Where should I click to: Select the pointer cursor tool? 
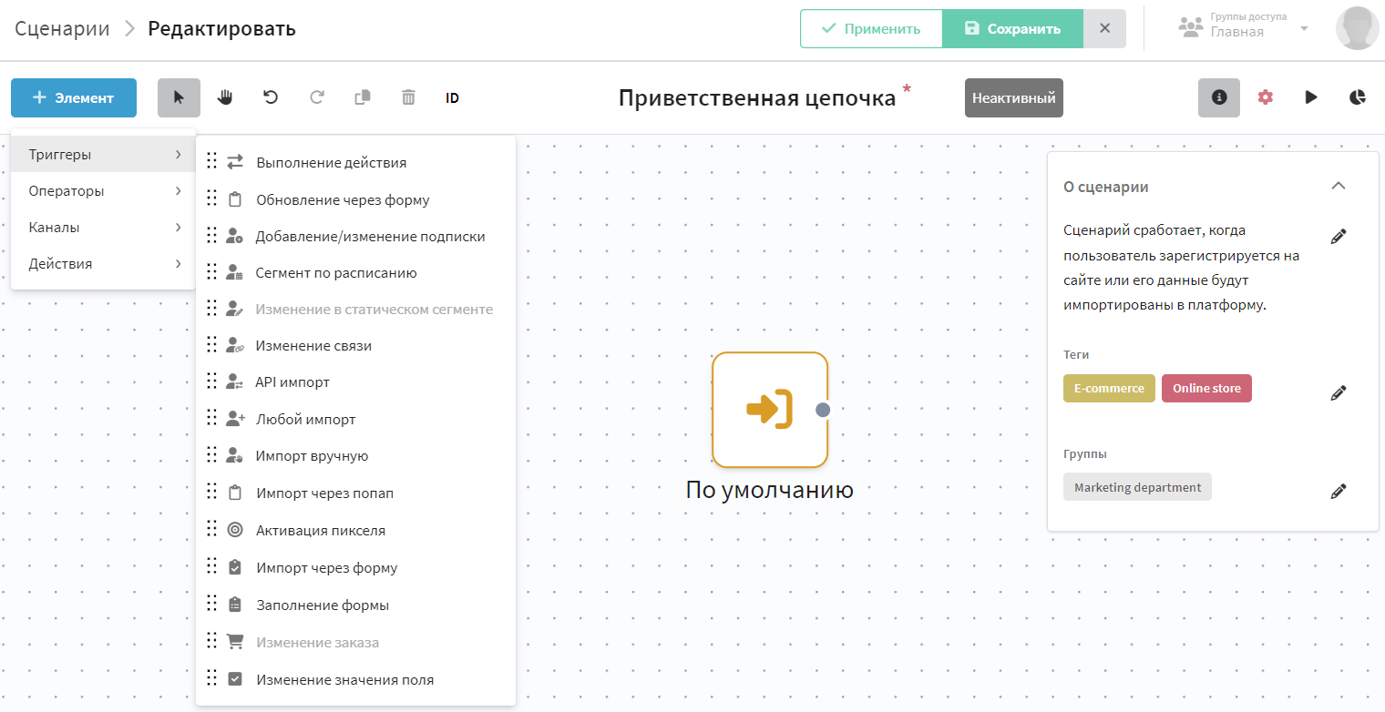click(x=179, y=97)
